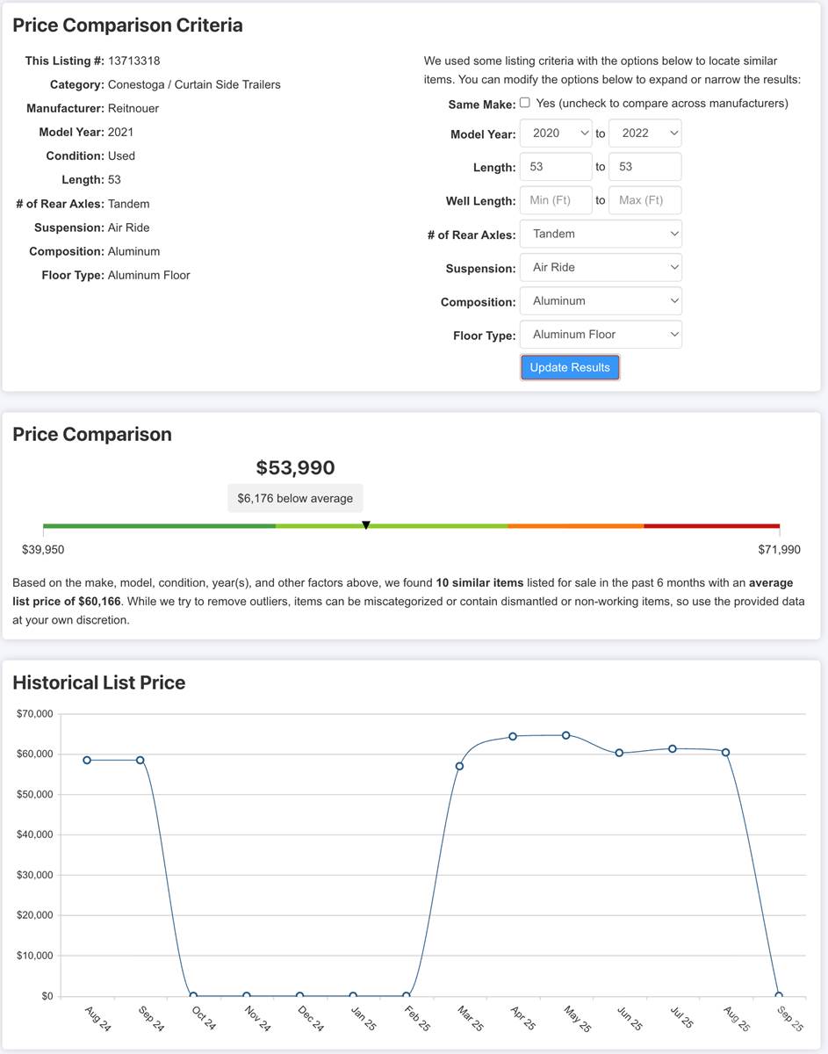The width and height of the screenshot is (828, 1054).
Task: Expand the Composition dropdown
Action: (601, 300)
